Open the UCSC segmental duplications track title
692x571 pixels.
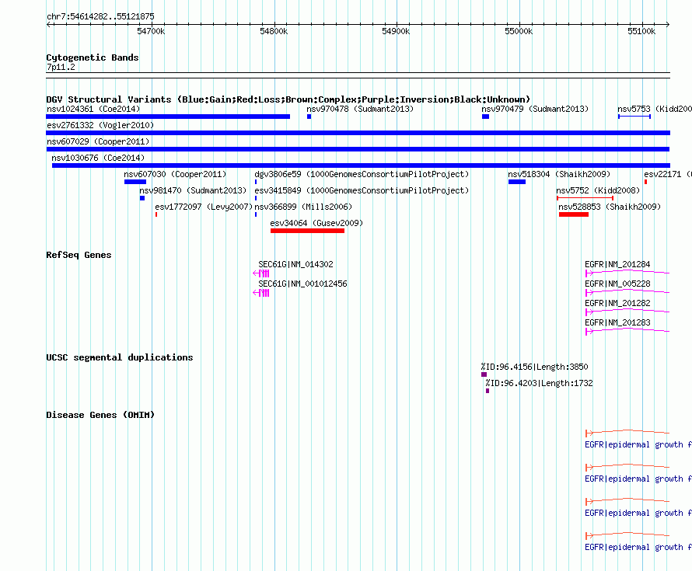tap(120, 357)
